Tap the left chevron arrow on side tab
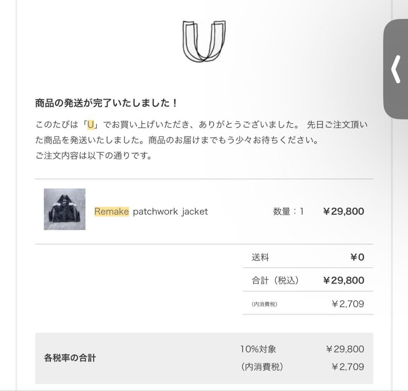Screen dimensions: 408x391 click(396, 69)
